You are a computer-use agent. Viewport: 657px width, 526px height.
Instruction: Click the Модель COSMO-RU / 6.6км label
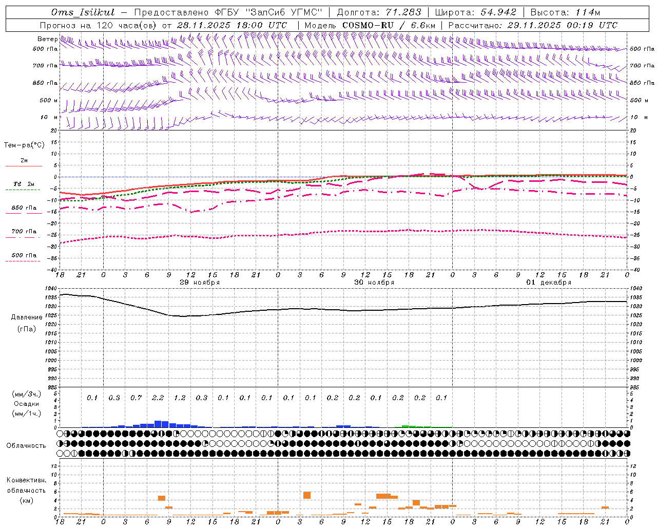(x=370, y=25)
